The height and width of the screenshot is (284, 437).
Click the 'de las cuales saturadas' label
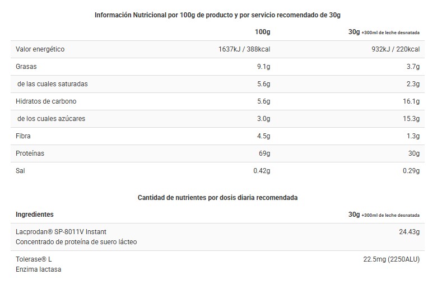pyautogui.click(x=53, y=84)
